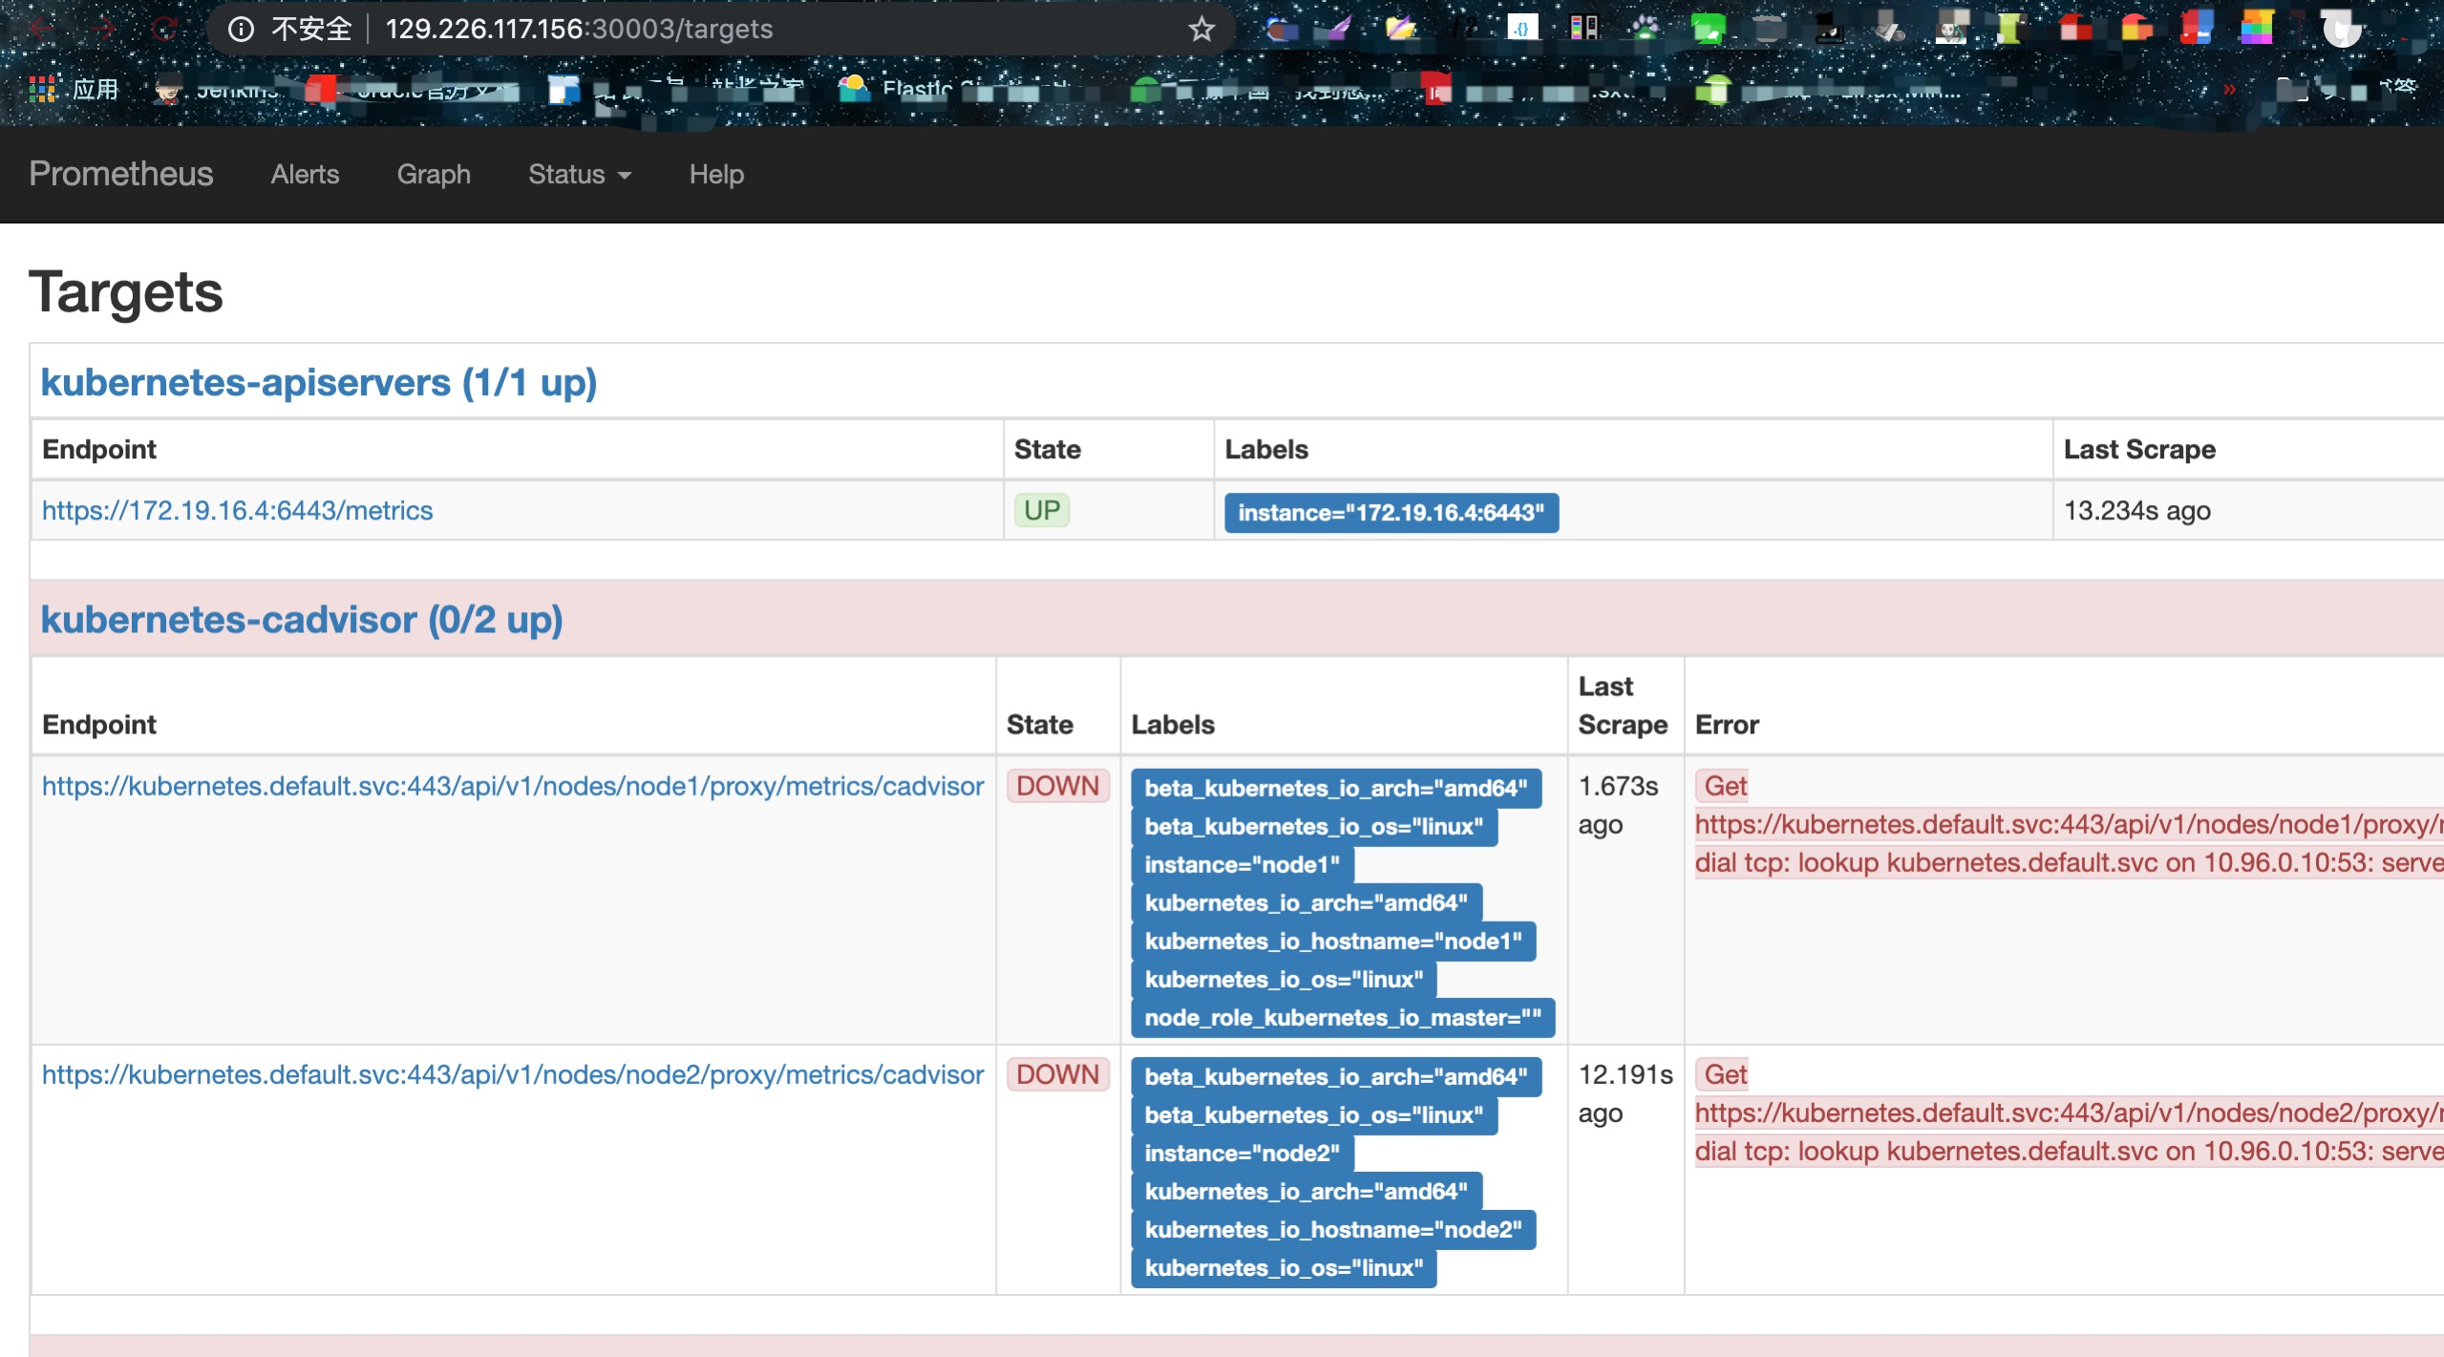Click the Jenkins bookmark icon
Screen dimensions: 2444x1357
click(x=169, y=90)
